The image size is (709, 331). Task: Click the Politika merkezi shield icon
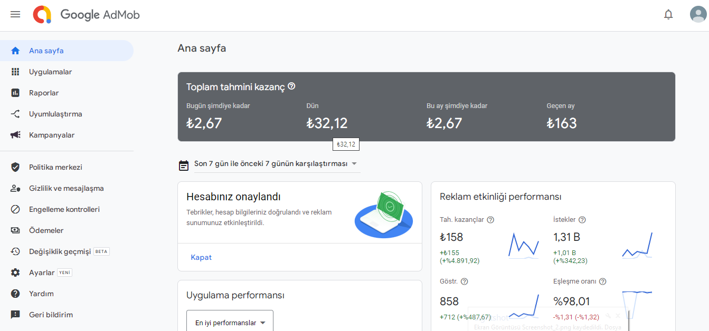[15, 167]
